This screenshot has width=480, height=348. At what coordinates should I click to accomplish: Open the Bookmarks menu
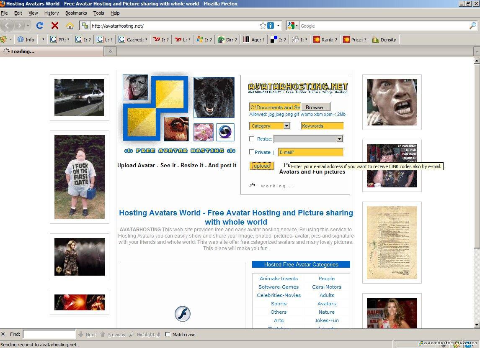pyautogui.click(x=76, y=13)
